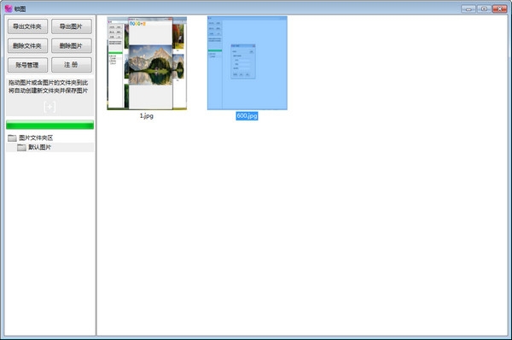Select the 600.jpg thumbnail image

coord(247,63)
